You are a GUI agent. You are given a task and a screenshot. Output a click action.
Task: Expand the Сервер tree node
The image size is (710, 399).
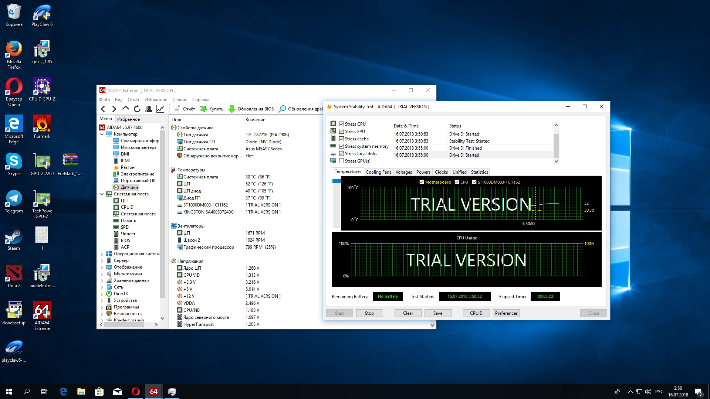click(x=102, y=260)
